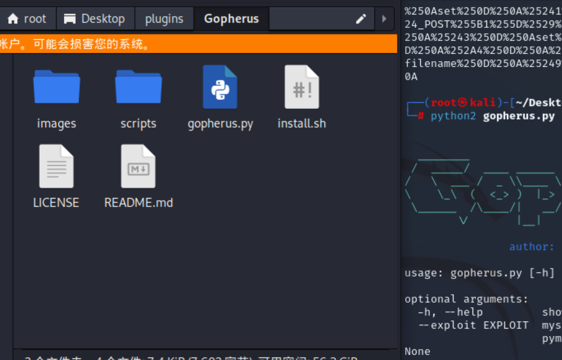Select the README.md markdown file icon
The height and width of the screenshot is (360, 562).
[x=138, y=166]
